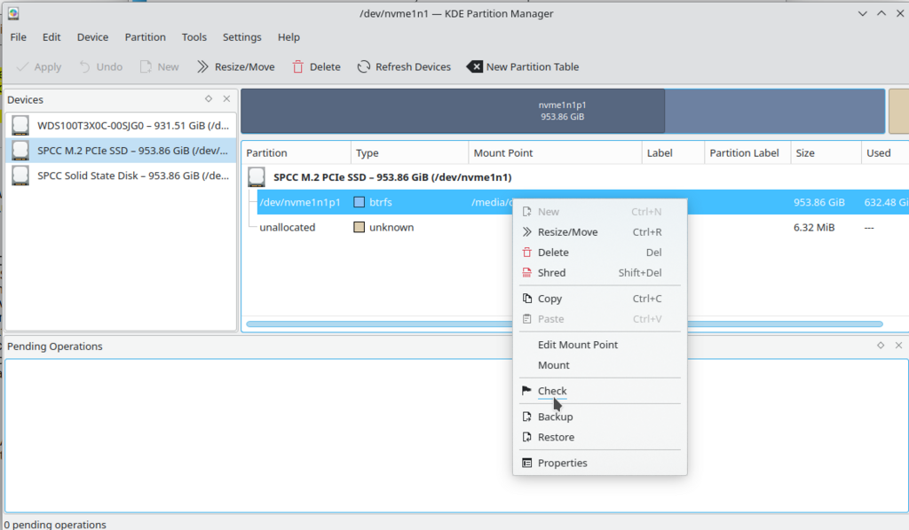This screenshot has height=530, width=909.
Task: Click the New Partition Table icon
Action: click(475, 66)
